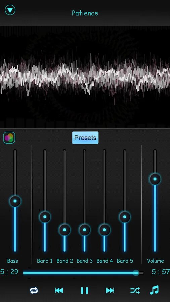Tap the Patience song title
Screen dimensions: 170x302
[85, 13]
